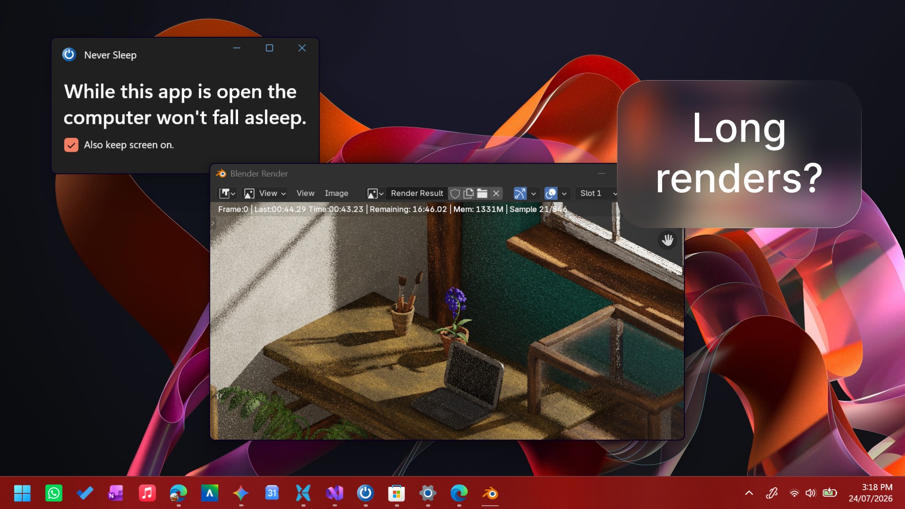
Task: Open WhatsApp from the taskbar
Action: point(54,493)
